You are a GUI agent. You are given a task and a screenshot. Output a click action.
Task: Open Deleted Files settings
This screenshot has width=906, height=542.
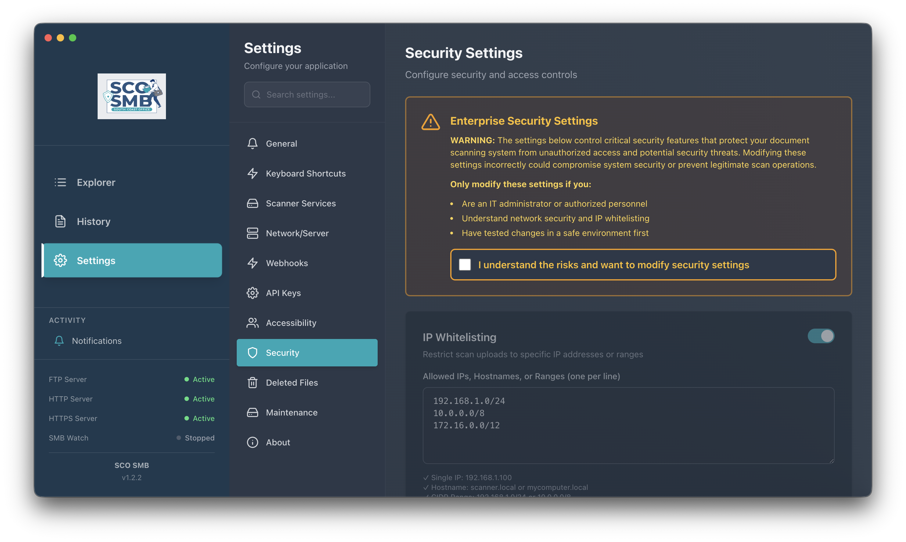[307, 382]
